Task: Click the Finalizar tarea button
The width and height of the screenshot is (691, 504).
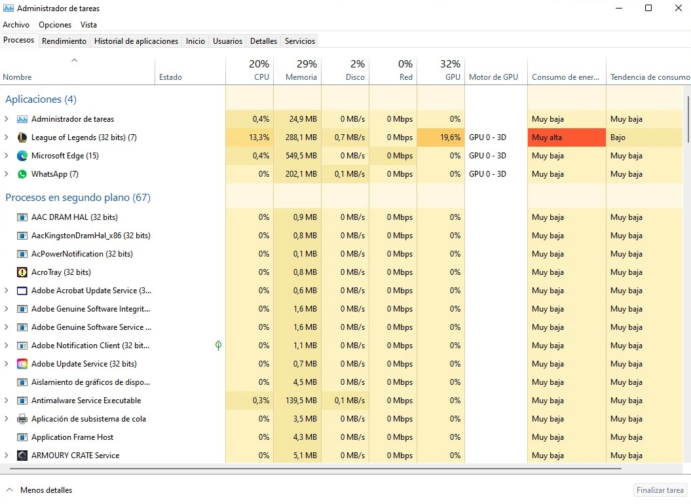Action: click(x=660, y=490)
